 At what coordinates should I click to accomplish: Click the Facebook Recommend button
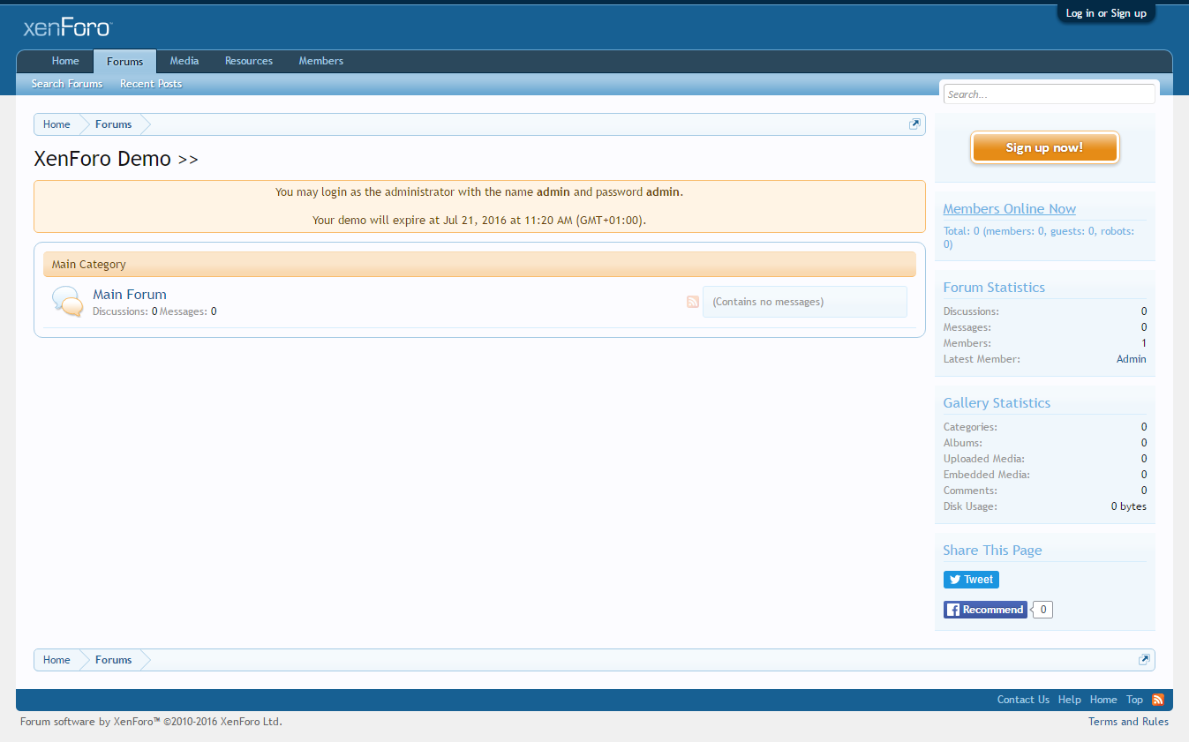985,610
